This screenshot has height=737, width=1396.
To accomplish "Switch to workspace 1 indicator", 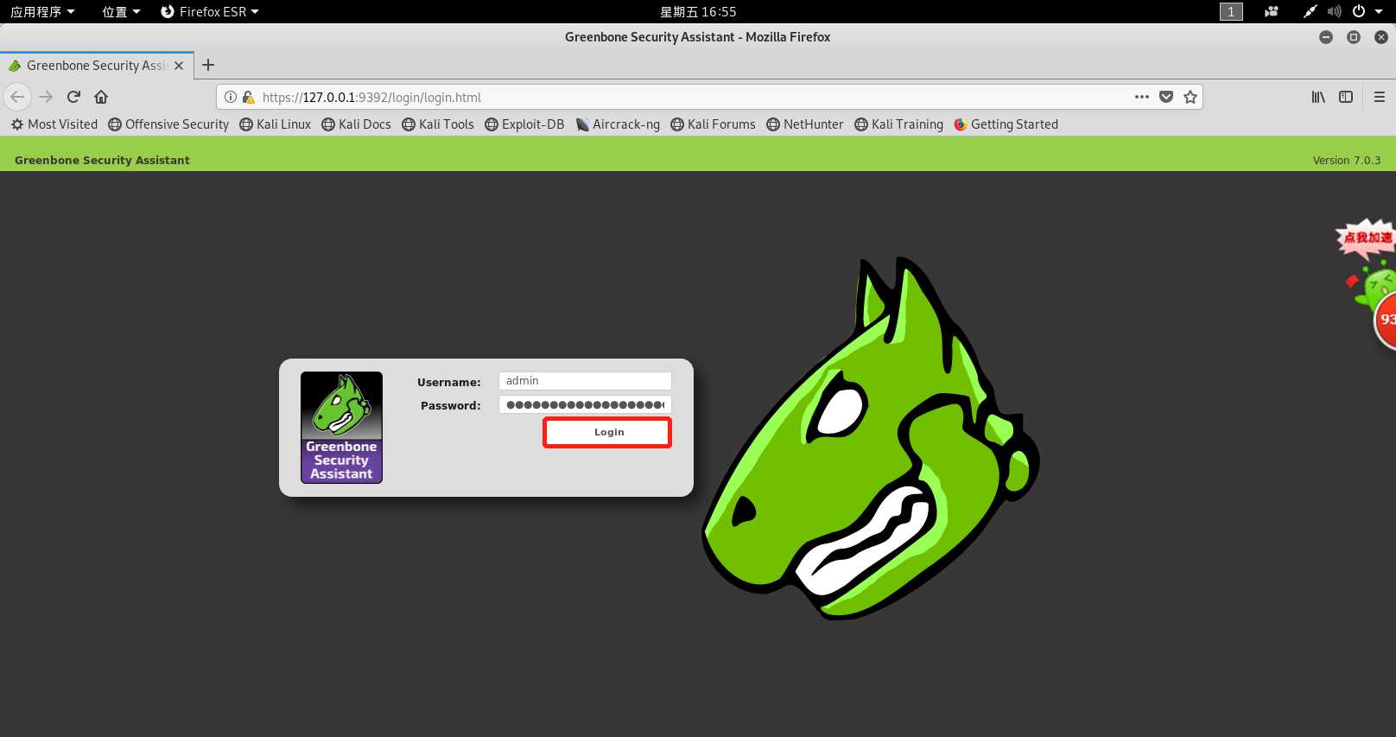I will point(1231,11).
